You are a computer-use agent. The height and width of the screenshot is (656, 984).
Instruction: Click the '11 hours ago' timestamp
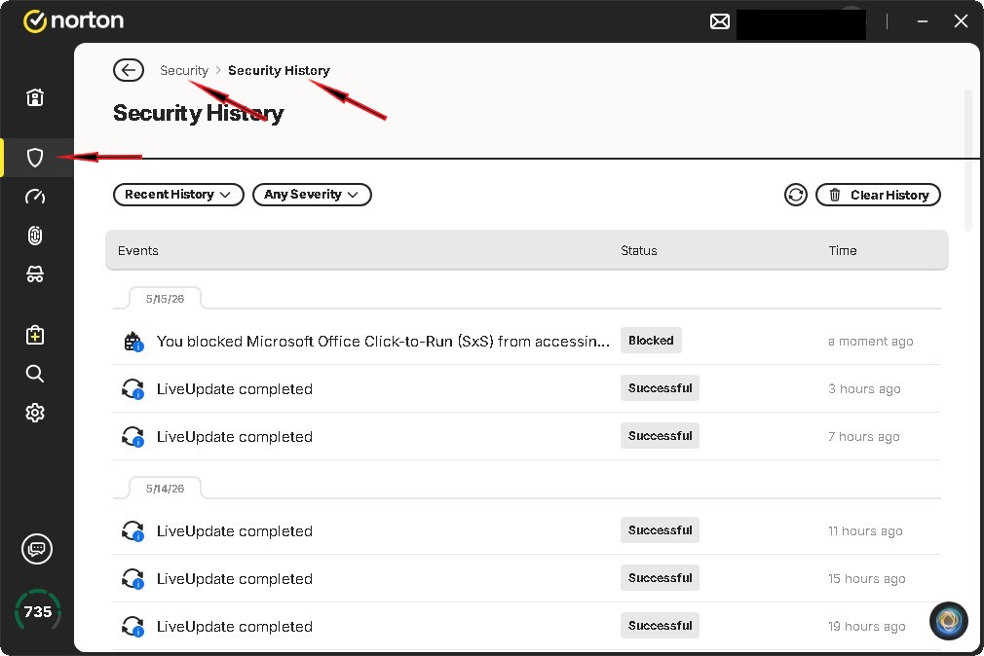point(865,531)
